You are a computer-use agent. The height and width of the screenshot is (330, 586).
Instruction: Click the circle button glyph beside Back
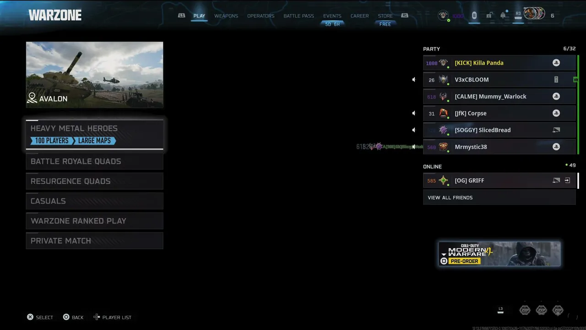tap(66, 317)
